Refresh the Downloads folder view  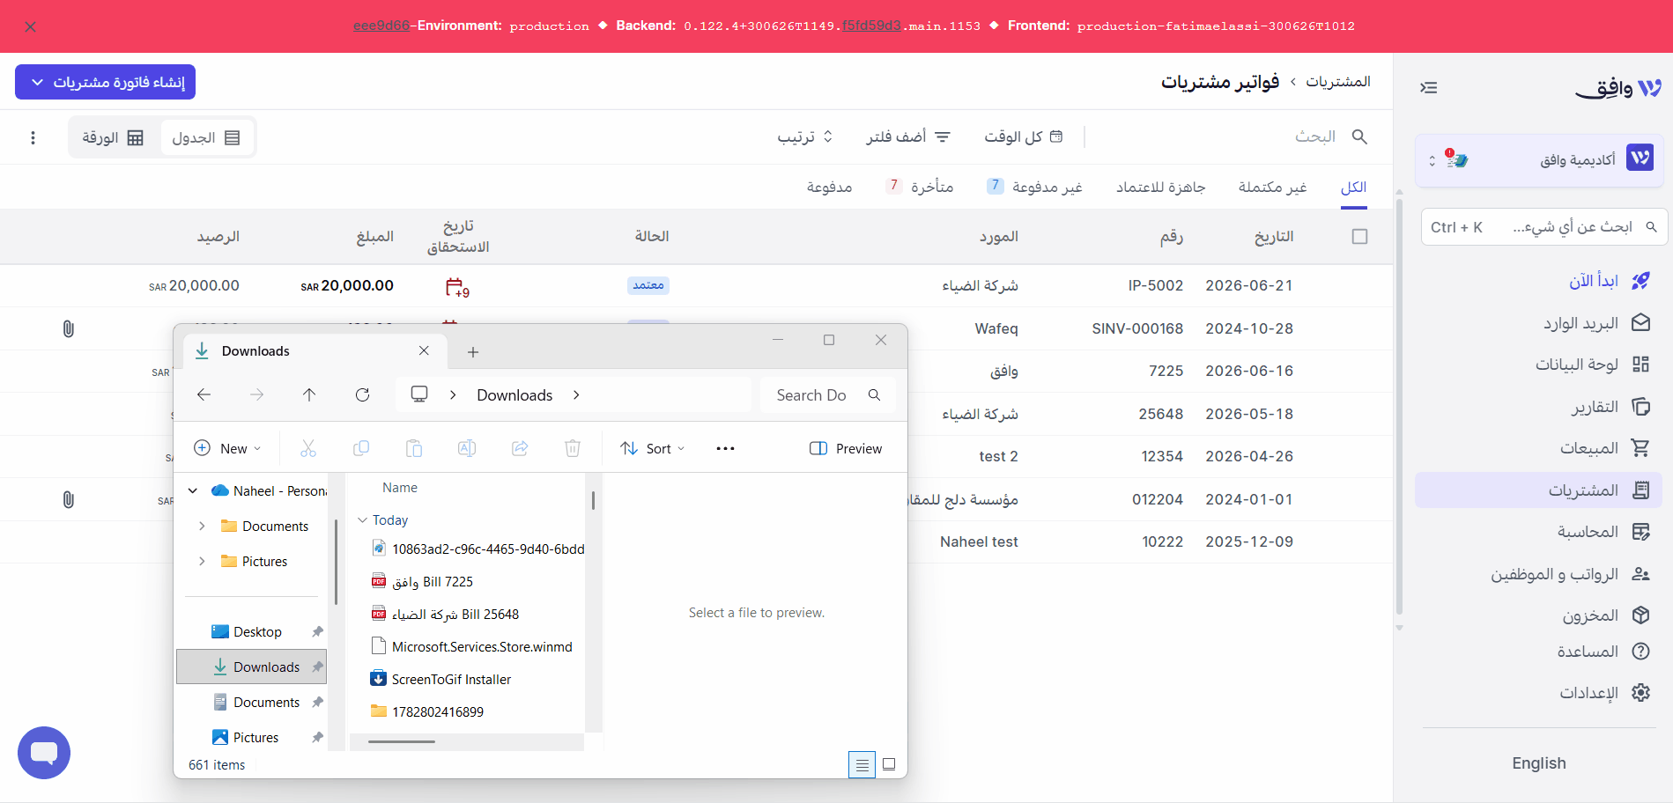pyautogui.click(x=362, y=394)
